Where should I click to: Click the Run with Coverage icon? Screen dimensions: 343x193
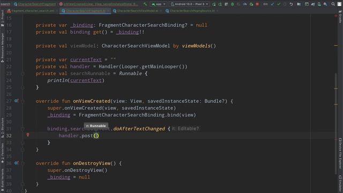pos(238,4)
